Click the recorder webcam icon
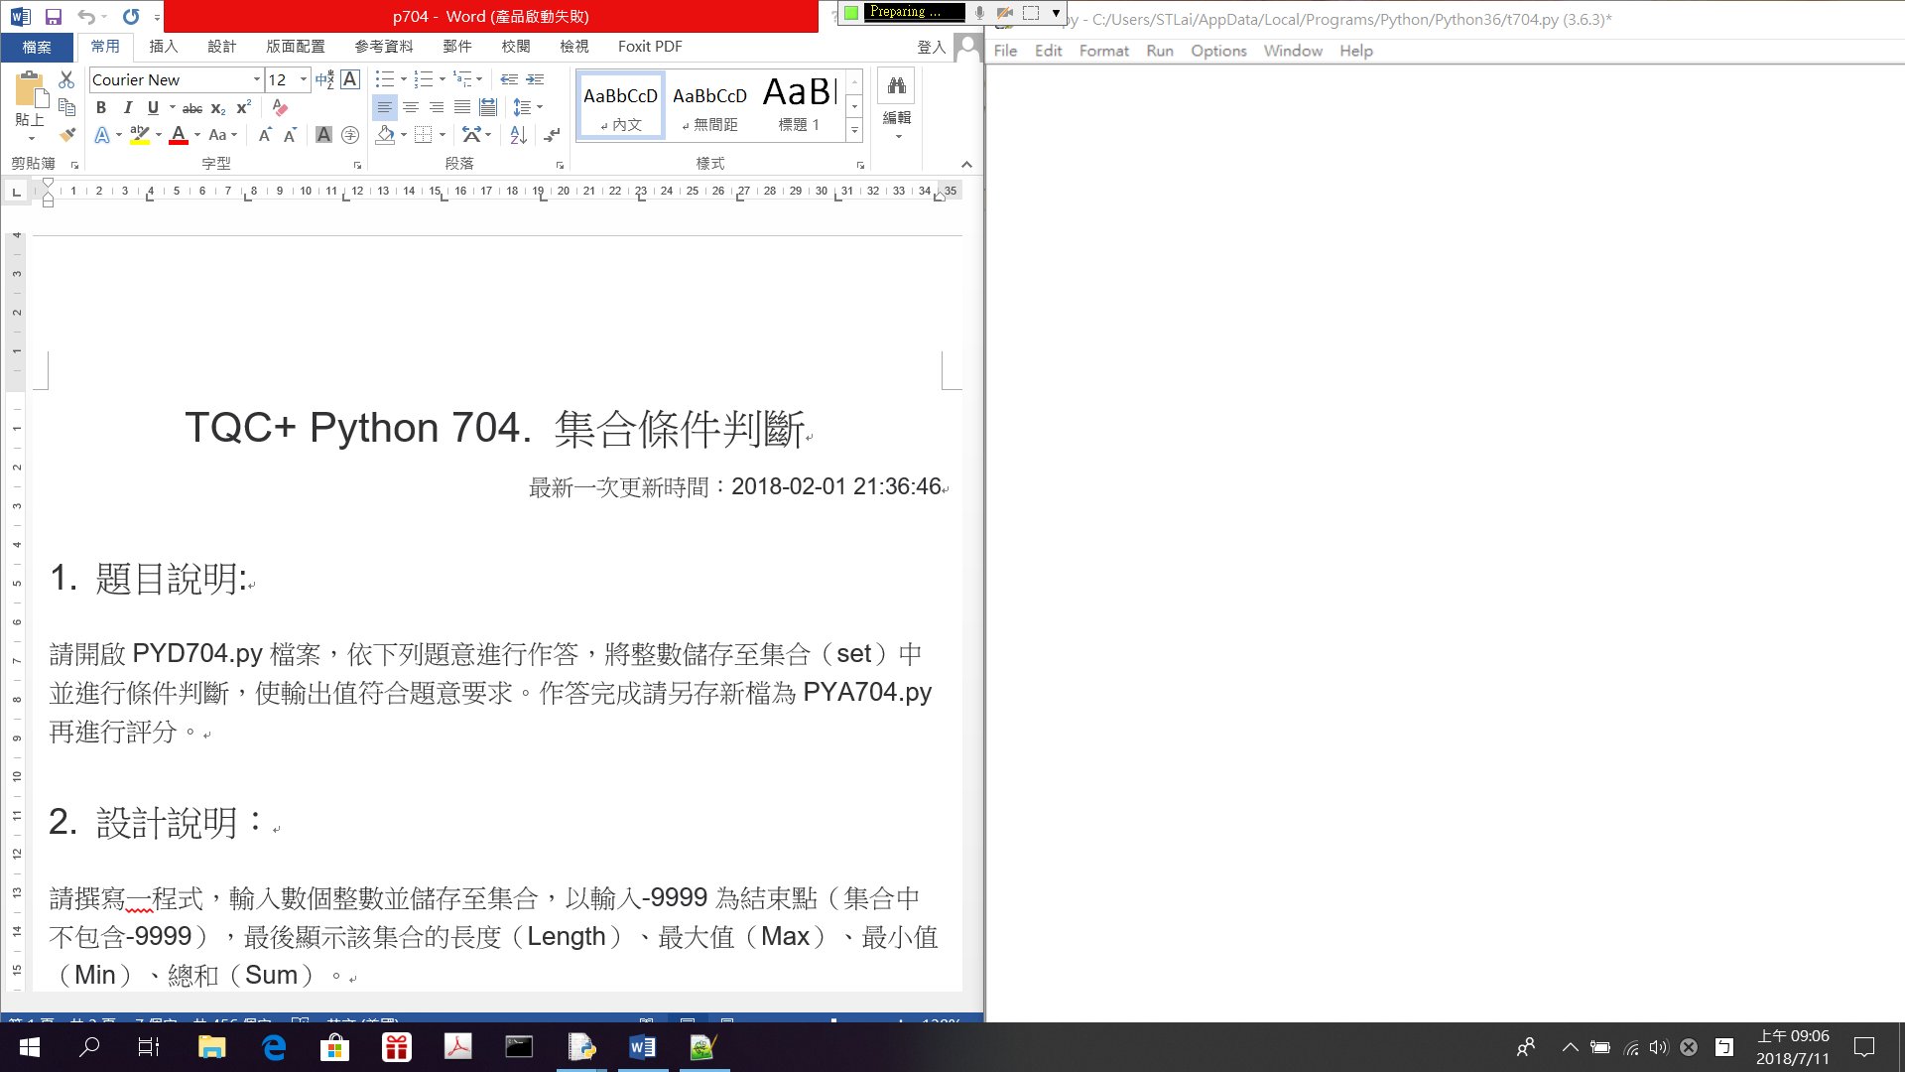This screenshot has width=1905, height=1072. (1005, 12)
